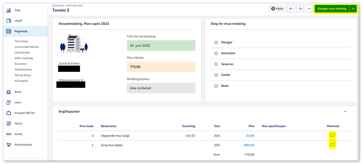
Task: Open the Lønn people icon
Action: pos(9,103)
